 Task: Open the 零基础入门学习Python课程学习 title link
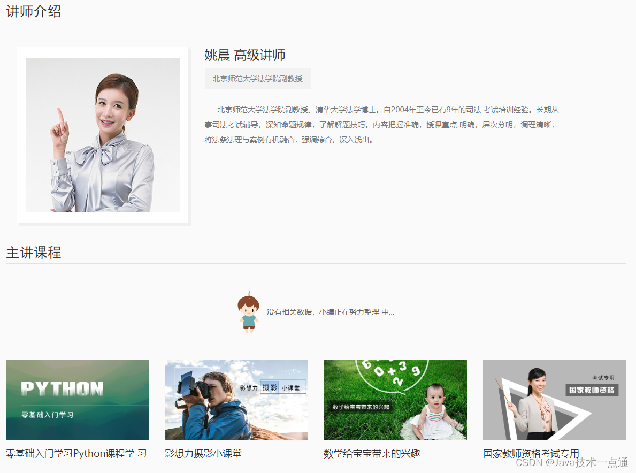click(x=76, y=454)
